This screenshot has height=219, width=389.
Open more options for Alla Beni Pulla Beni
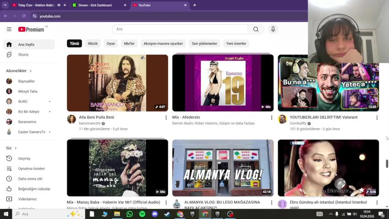tap(166, 117)
